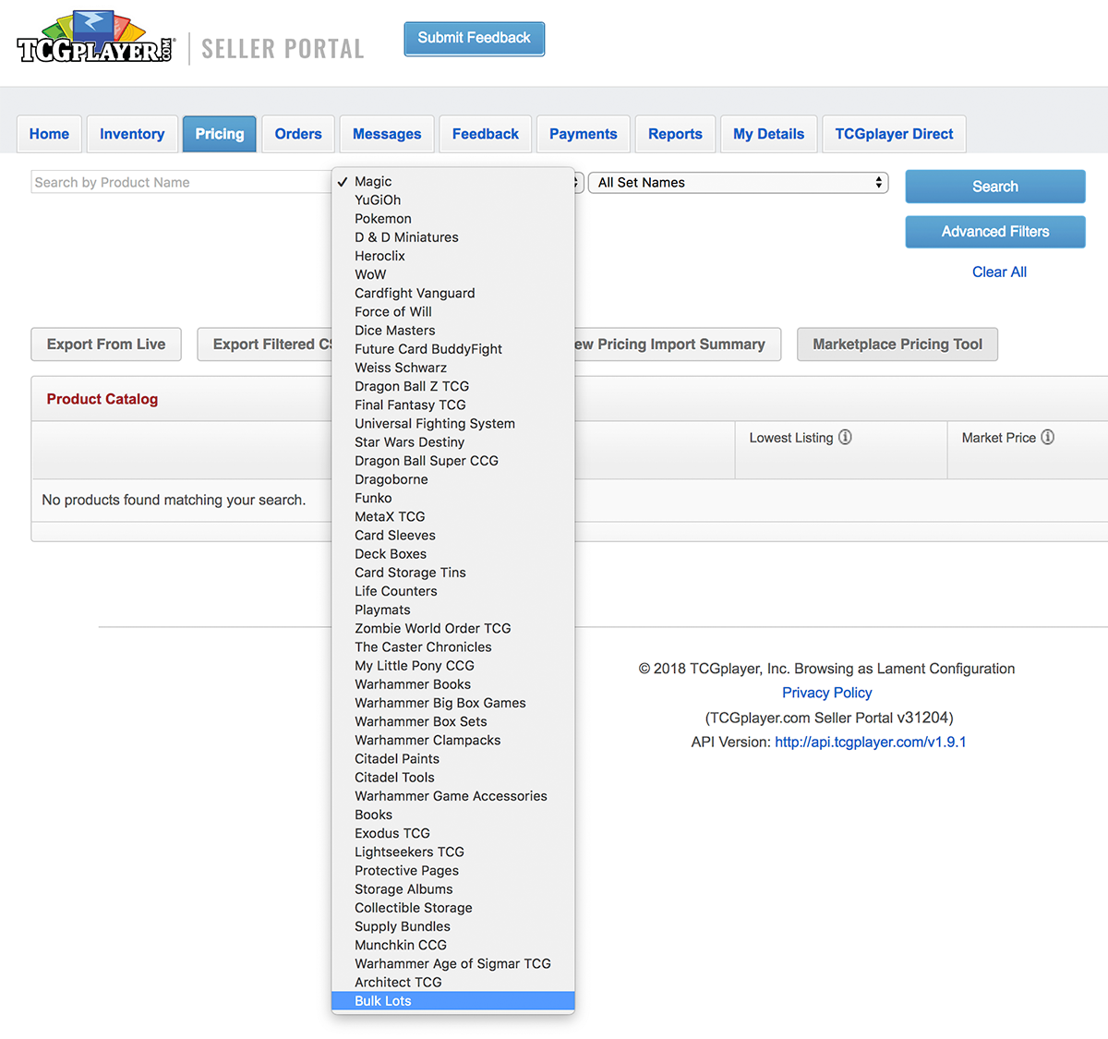
Task: Go to the Home tab
Action: [x=49, y=134]
